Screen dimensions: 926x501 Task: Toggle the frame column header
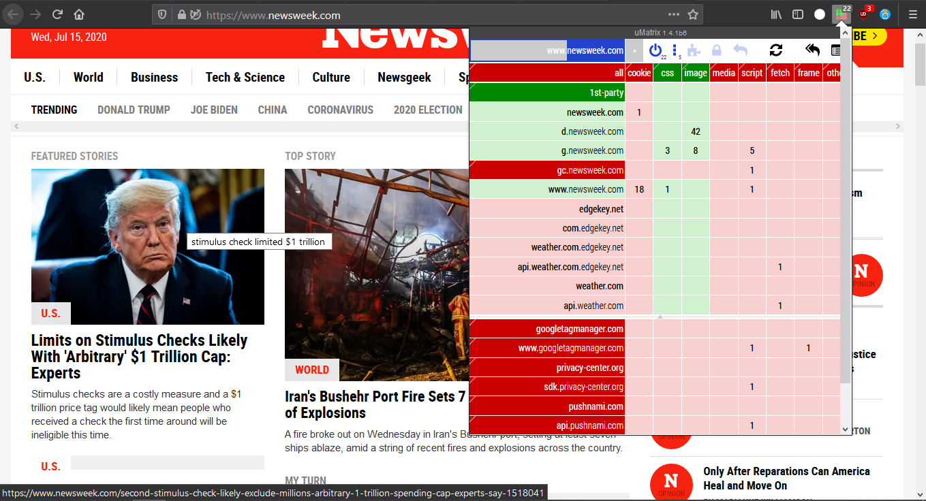tap(809, 73)
